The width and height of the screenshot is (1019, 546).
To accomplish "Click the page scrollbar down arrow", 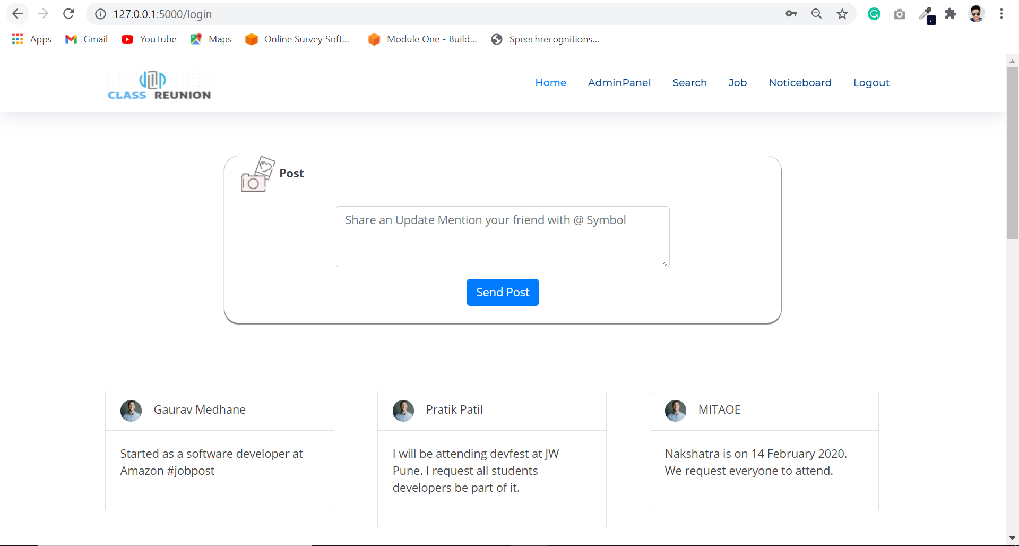I will coord(1012,539).
